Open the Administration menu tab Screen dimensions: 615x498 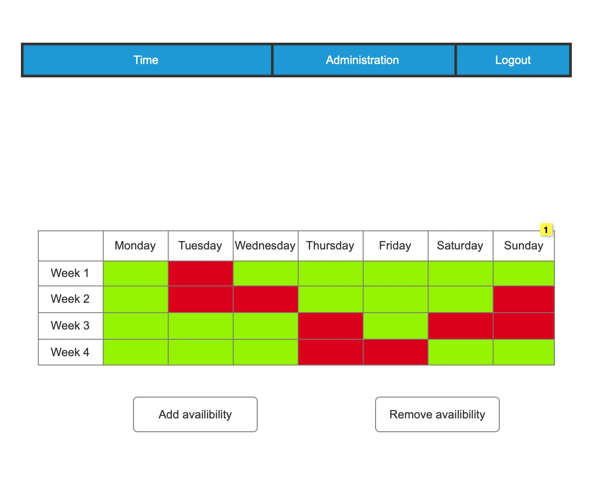click(x=363, y=60)
